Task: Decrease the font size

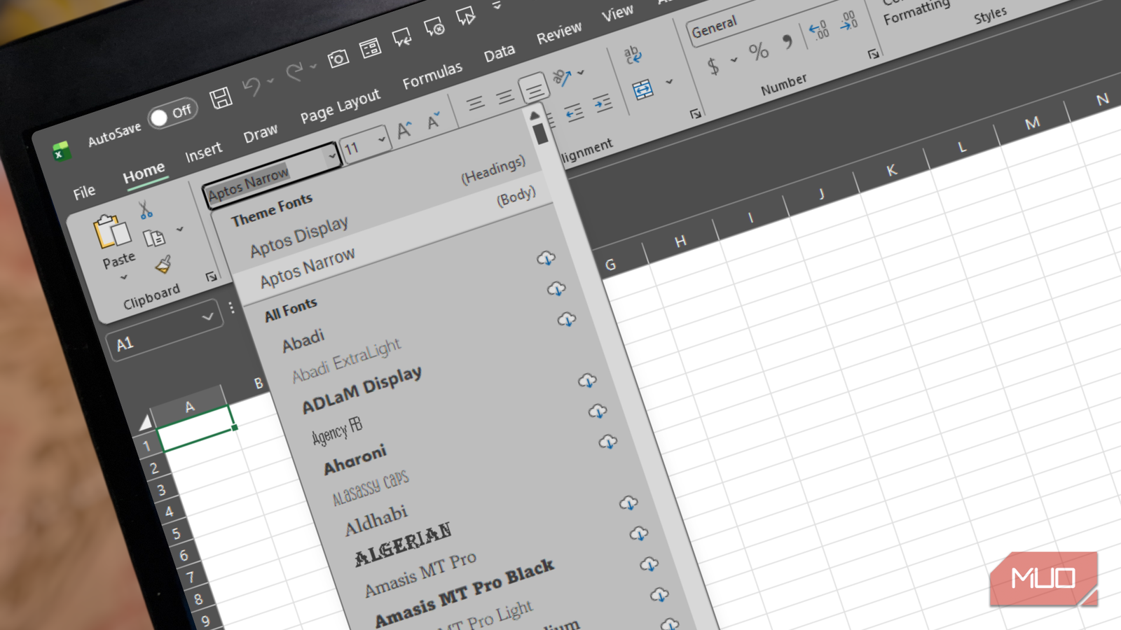Action: pos(434,120)
